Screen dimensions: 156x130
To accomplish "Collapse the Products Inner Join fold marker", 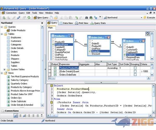I will (51, 102).
